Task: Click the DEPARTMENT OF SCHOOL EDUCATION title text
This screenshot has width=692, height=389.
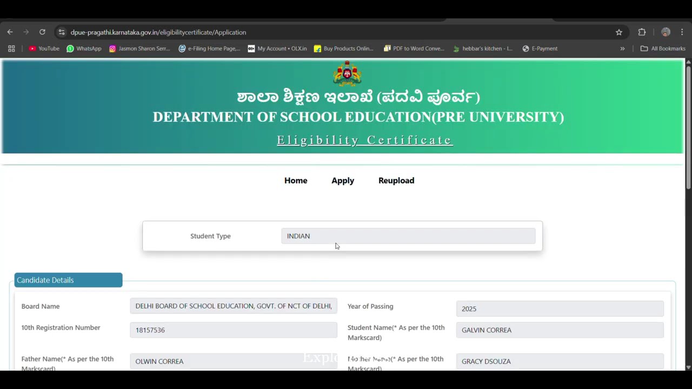Action: tap(358, 117)
